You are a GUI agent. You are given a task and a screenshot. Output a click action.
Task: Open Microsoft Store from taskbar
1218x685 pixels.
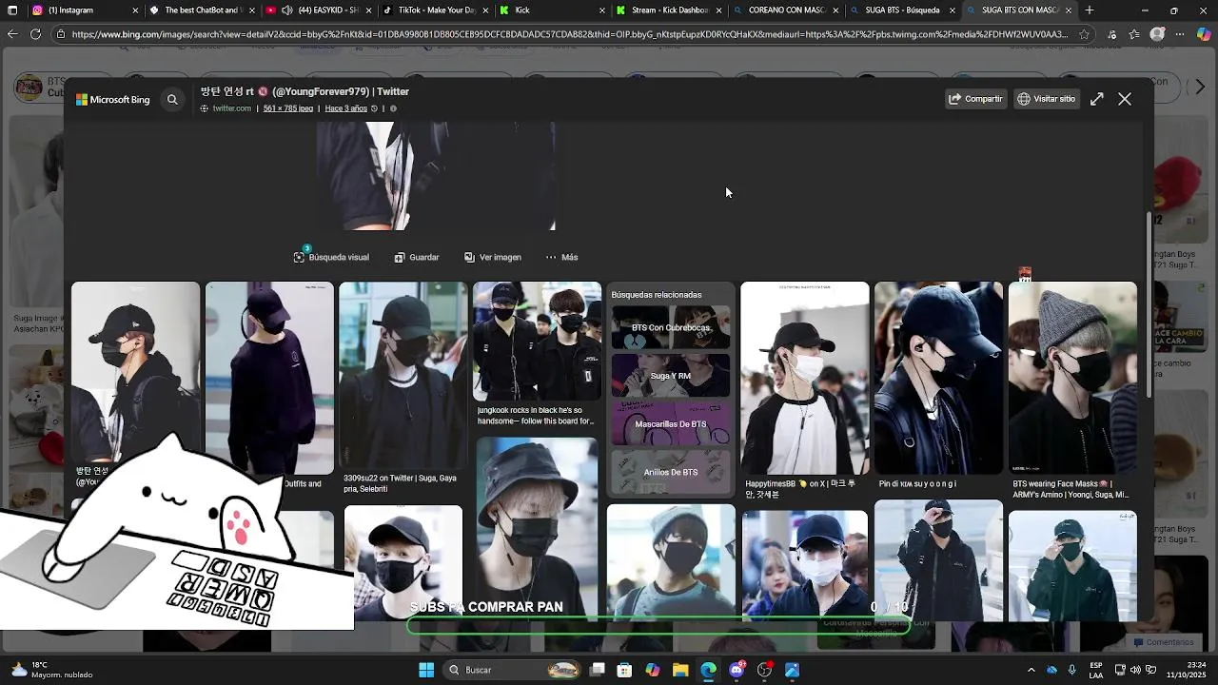tap(625, 670)
